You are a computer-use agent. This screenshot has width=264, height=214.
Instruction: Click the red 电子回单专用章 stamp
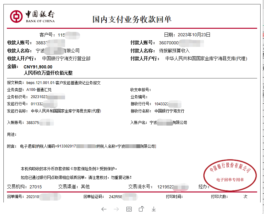click(230, 175)
